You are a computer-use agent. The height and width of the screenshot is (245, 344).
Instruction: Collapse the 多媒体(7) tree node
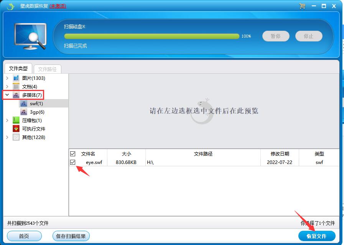(x=7, y=95)
